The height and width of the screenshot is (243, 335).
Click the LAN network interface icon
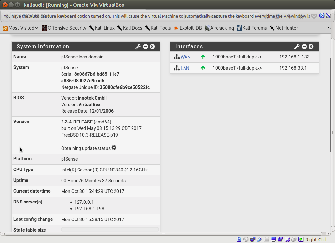pos(176,68)
